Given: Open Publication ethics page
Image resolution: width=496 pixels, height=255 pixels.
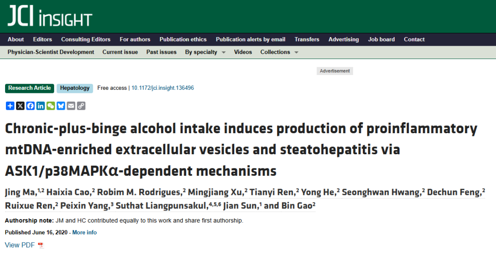Looking at the screenshot, I should [x=183, y=39].
